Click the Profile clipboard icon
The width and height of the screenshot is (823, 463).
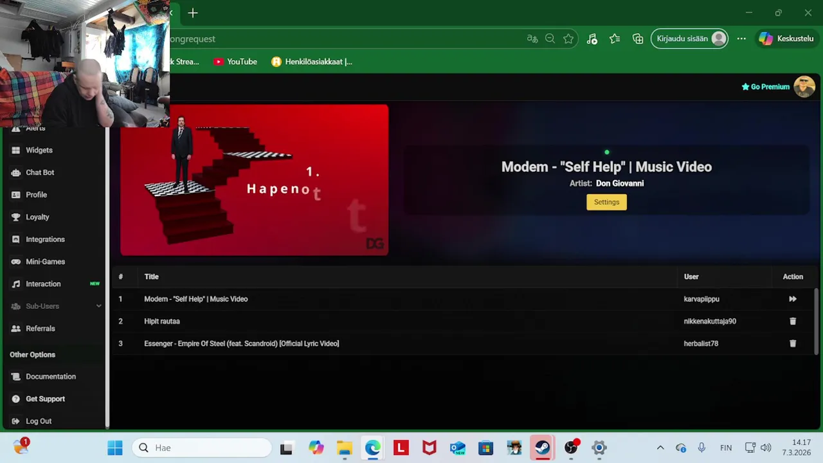tap(15, 195)
